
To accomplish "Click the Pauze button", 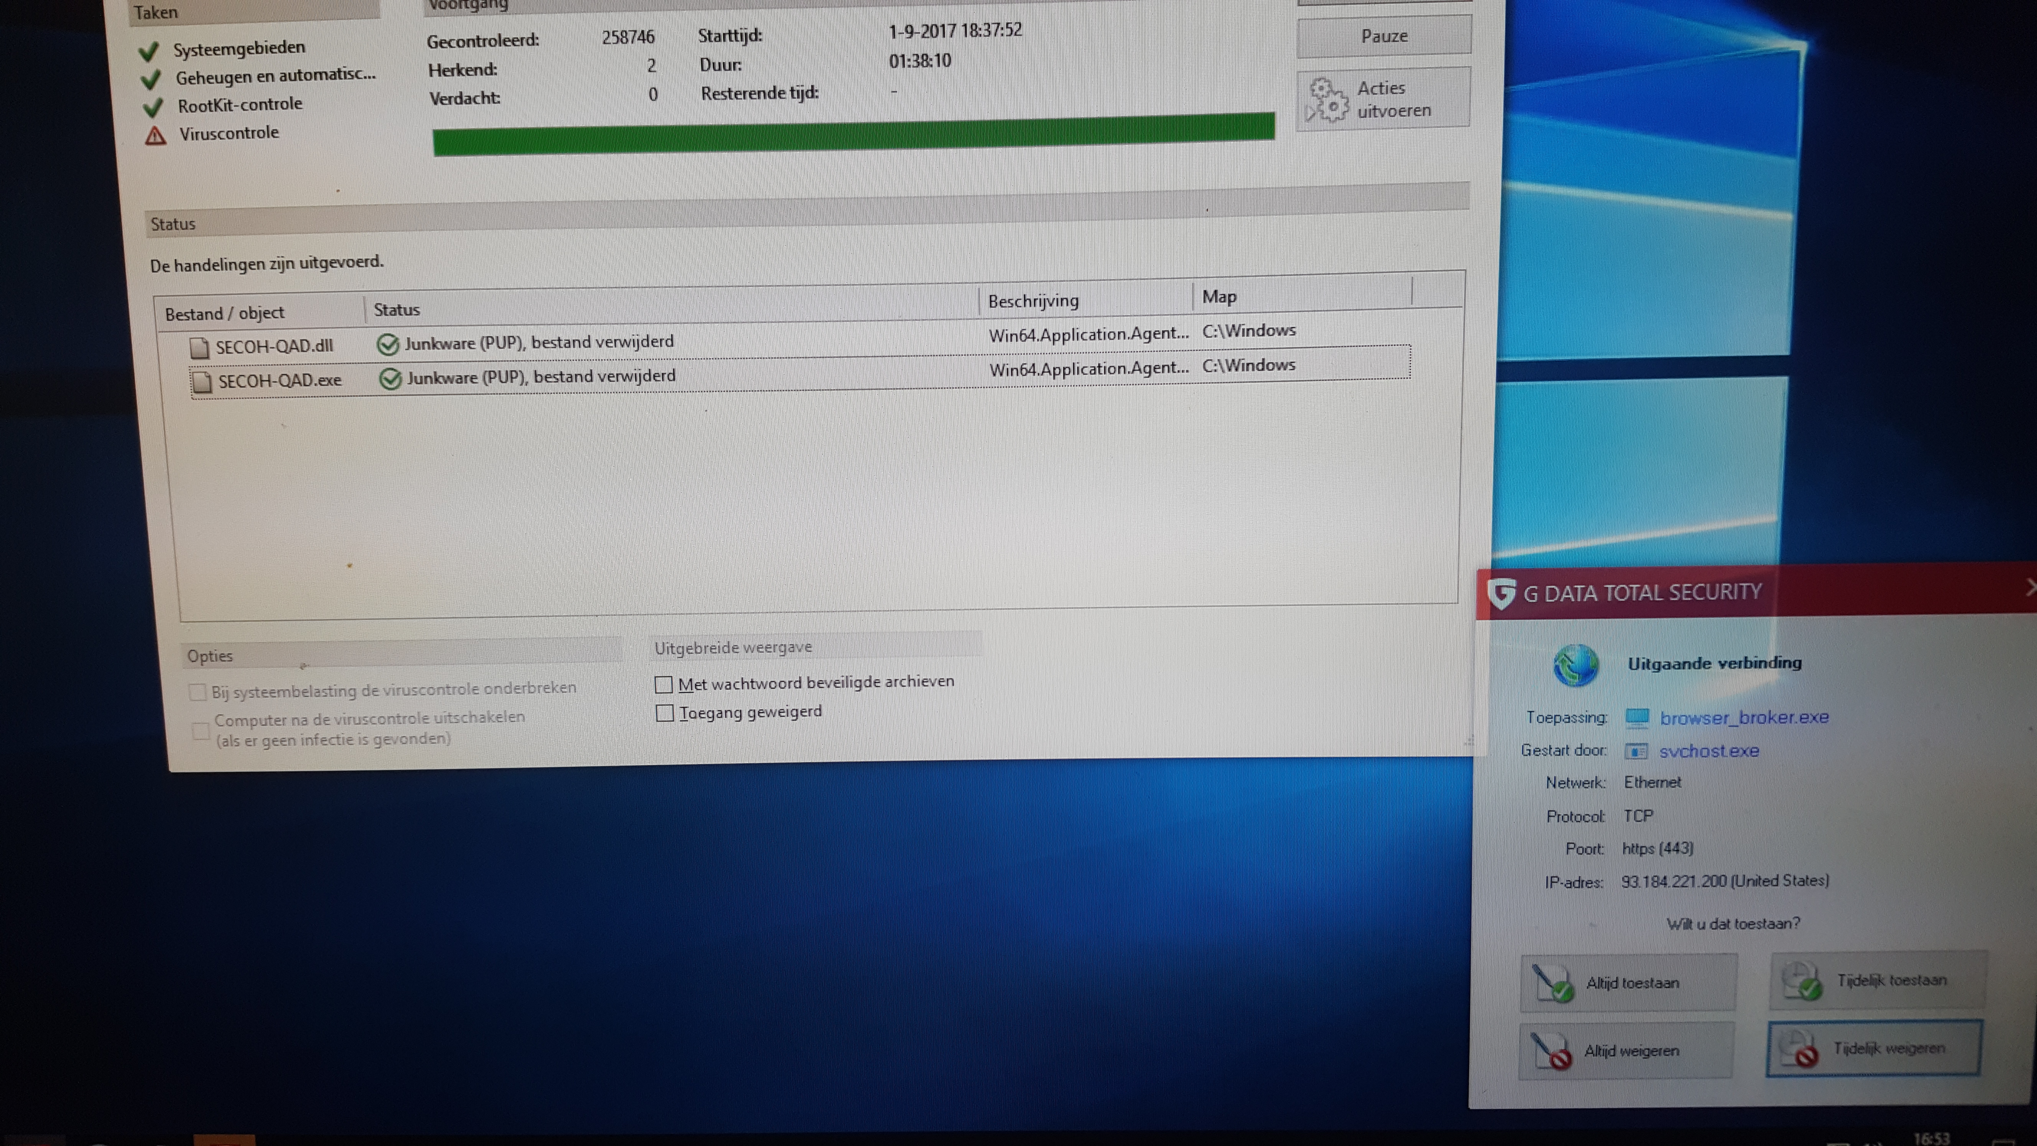I will (1384, 36).
